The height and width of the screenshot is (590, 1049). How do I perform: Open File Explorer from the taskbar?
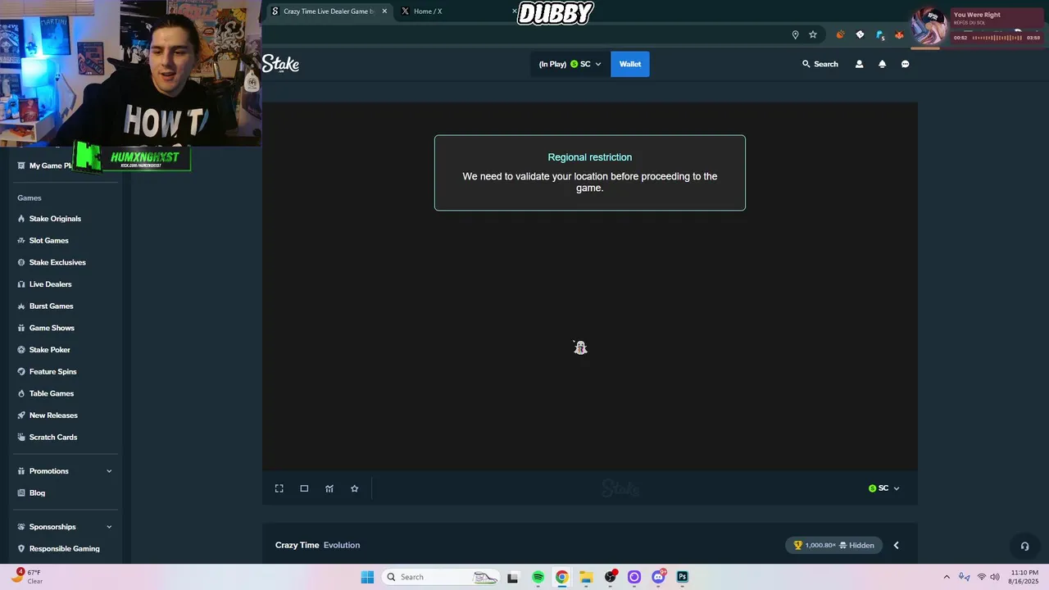586,577
